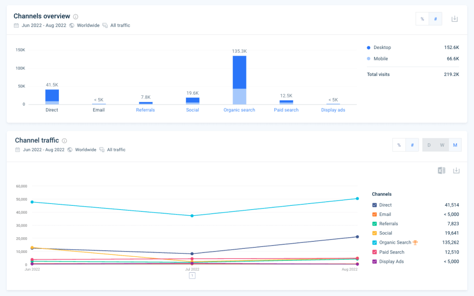
Task: Switch to weekly view with W button
Action: pyautogui.click(x=442, y=145)
